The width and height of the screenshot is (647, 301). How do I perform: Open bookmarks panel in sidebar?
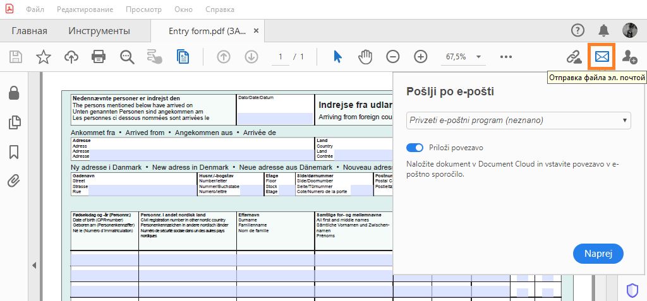pyautogui.click(x=14, y=151)
